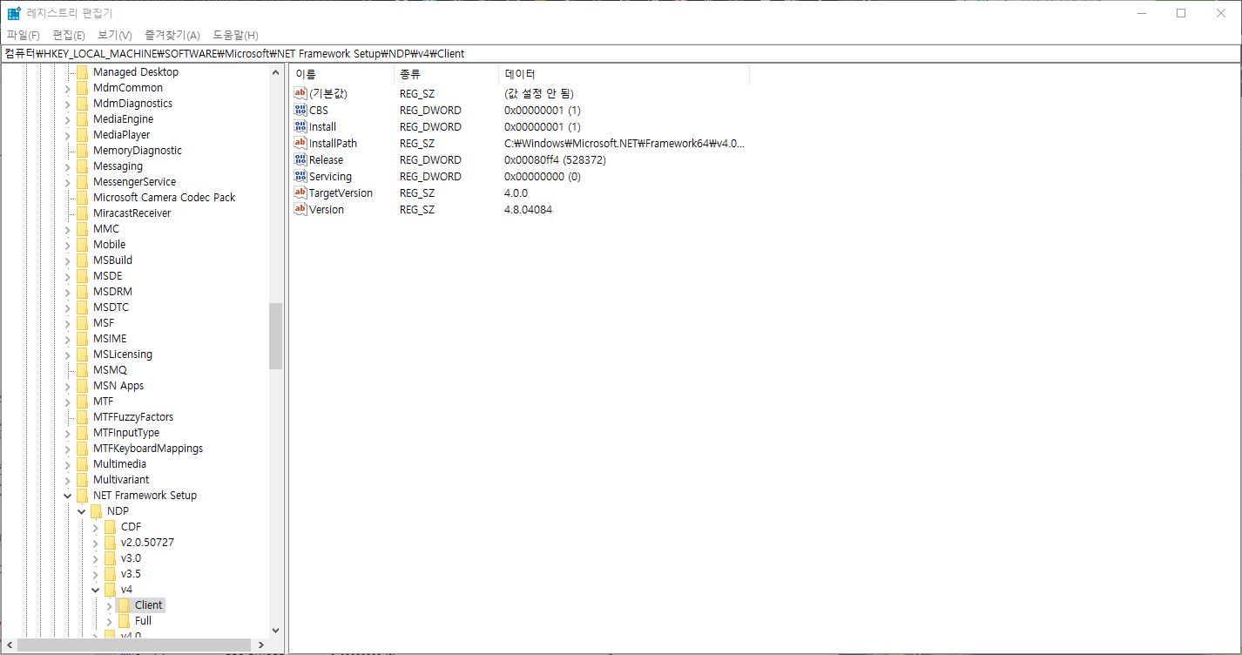
Task: Sort values by 데이터 column header
Action: point(624,74)
